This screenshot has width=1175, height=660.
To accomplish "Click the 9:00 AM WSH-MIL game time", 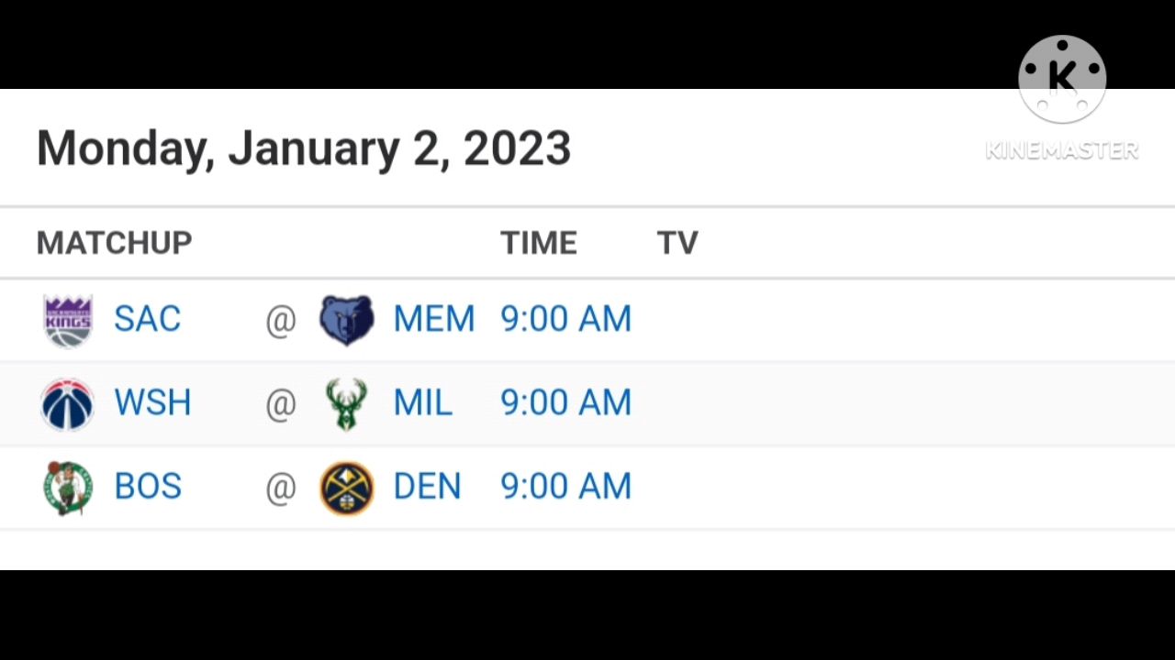I will point(565,402).
